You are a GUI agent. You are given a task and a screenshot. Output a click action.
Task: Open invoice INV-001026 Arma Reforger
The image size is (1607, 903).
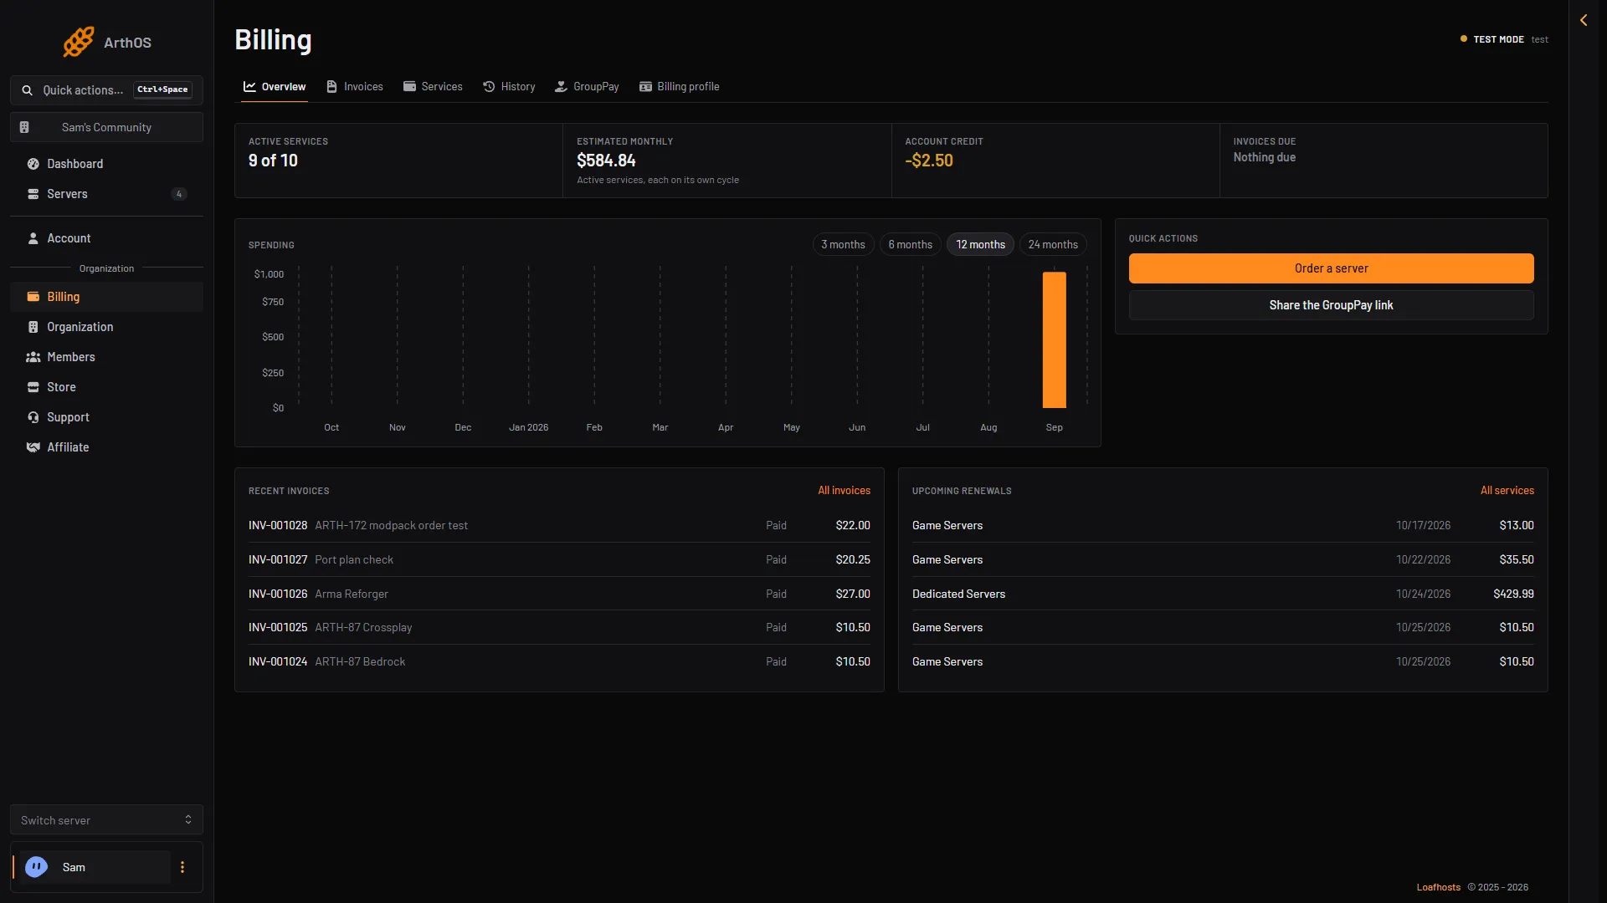(559, 594)
